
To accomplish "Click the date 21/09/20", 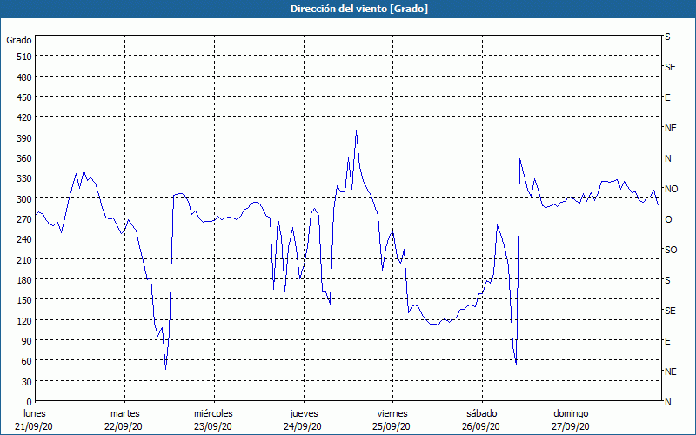I will click(34, 426).
